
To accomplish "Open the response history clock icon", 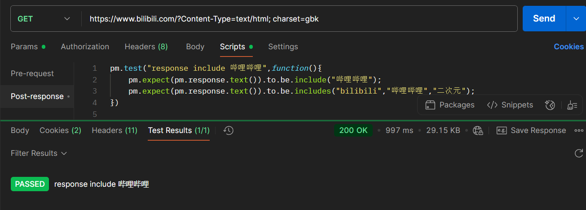I will pos(229,130).
